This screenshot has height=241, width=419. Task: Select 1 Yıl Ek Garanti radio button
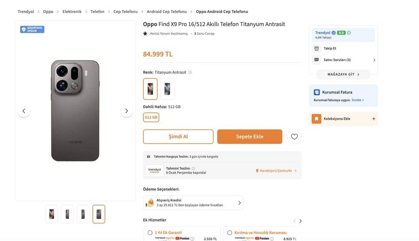point(150,233)
